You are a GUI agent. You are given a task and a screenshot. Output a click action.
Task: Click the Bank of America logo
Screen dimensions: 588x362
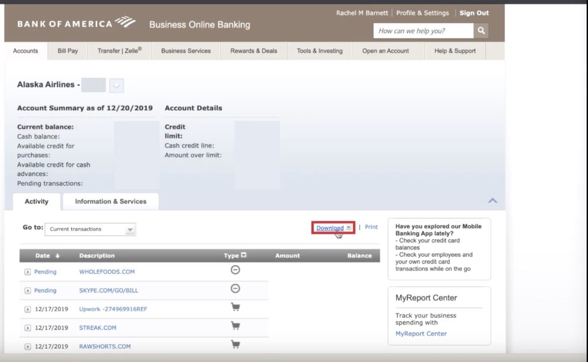coord(76,23)
